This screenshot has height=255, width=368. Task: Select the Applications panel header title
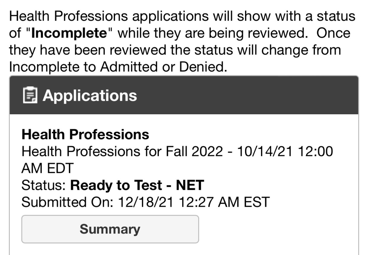(x=90, y=96)
